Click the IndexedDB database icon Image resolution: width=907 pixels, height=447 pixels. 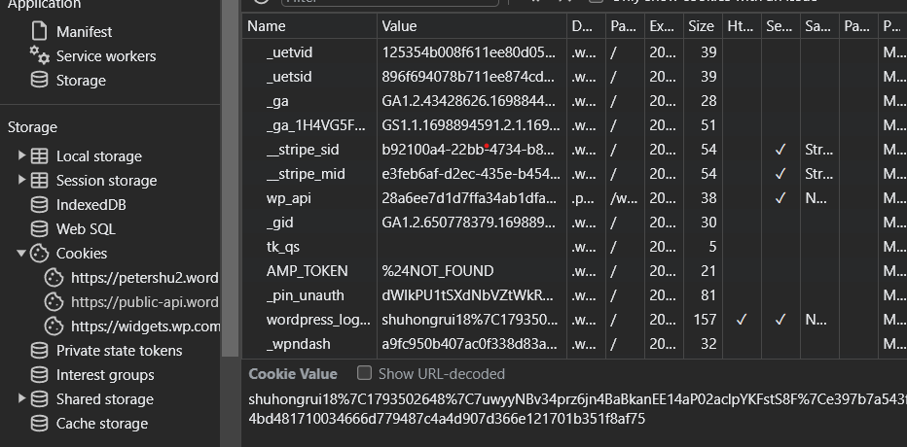coord(39,205)
